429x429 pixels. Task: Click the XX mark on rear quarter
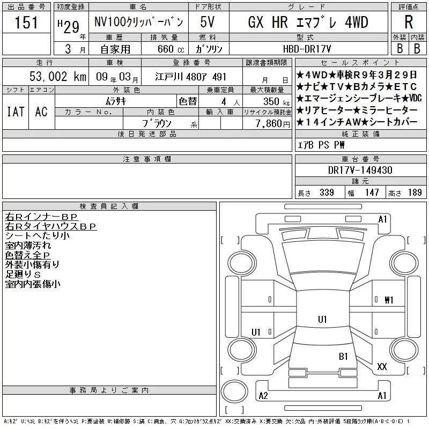coord(382,367)
